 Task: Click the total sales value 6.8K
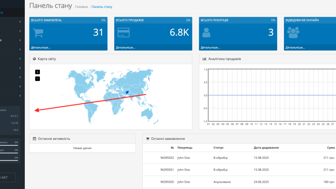(179, 32)
